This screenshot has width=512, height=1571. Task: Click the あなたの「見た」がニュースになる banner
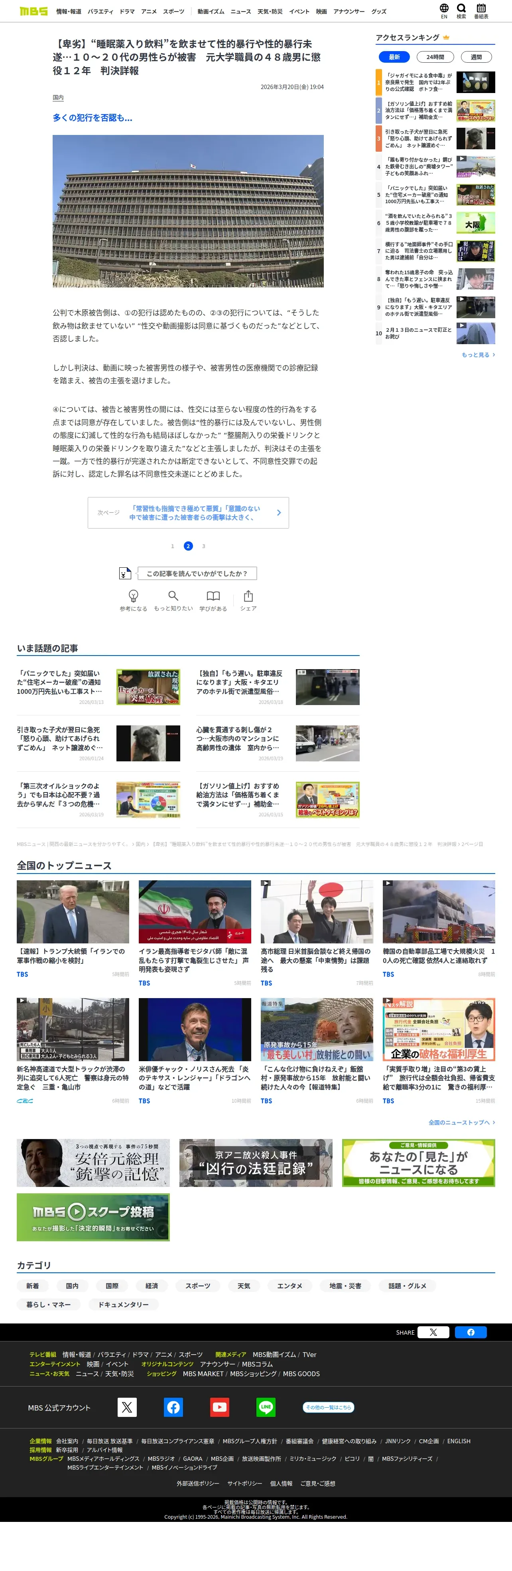click(x=418, y=1163)
